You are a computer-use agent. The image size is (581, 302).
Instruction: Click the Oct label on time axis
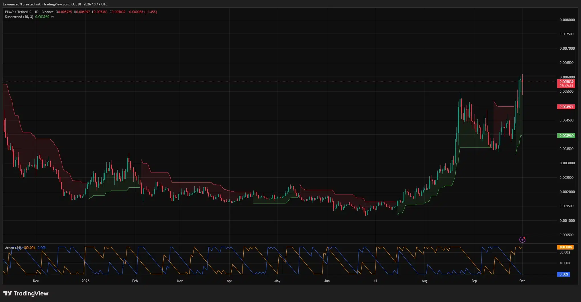pyautogui.click(x=522, y=281)
